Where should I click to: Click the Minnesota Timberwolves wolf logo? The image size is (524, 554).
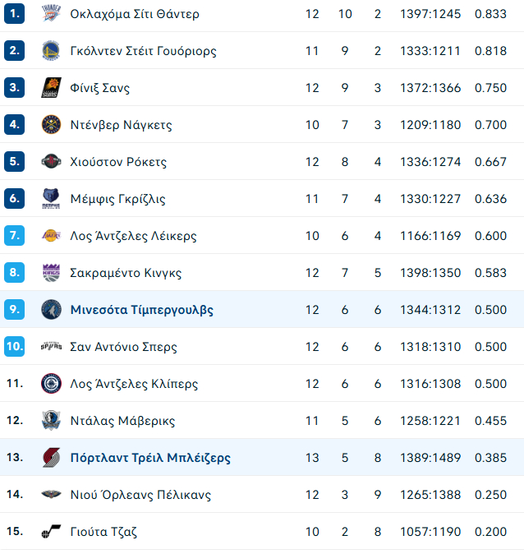(x=51, y=310)
